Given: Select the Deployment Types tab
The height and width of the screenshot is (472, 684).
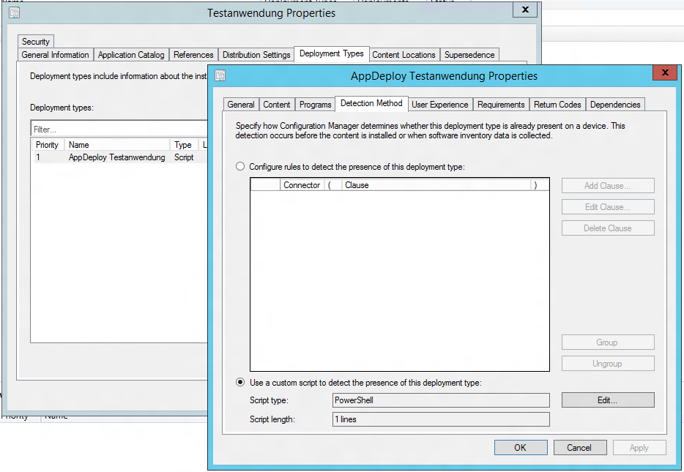Looking at the screenshot, I should pyautogui.click(x=332, y=53).
